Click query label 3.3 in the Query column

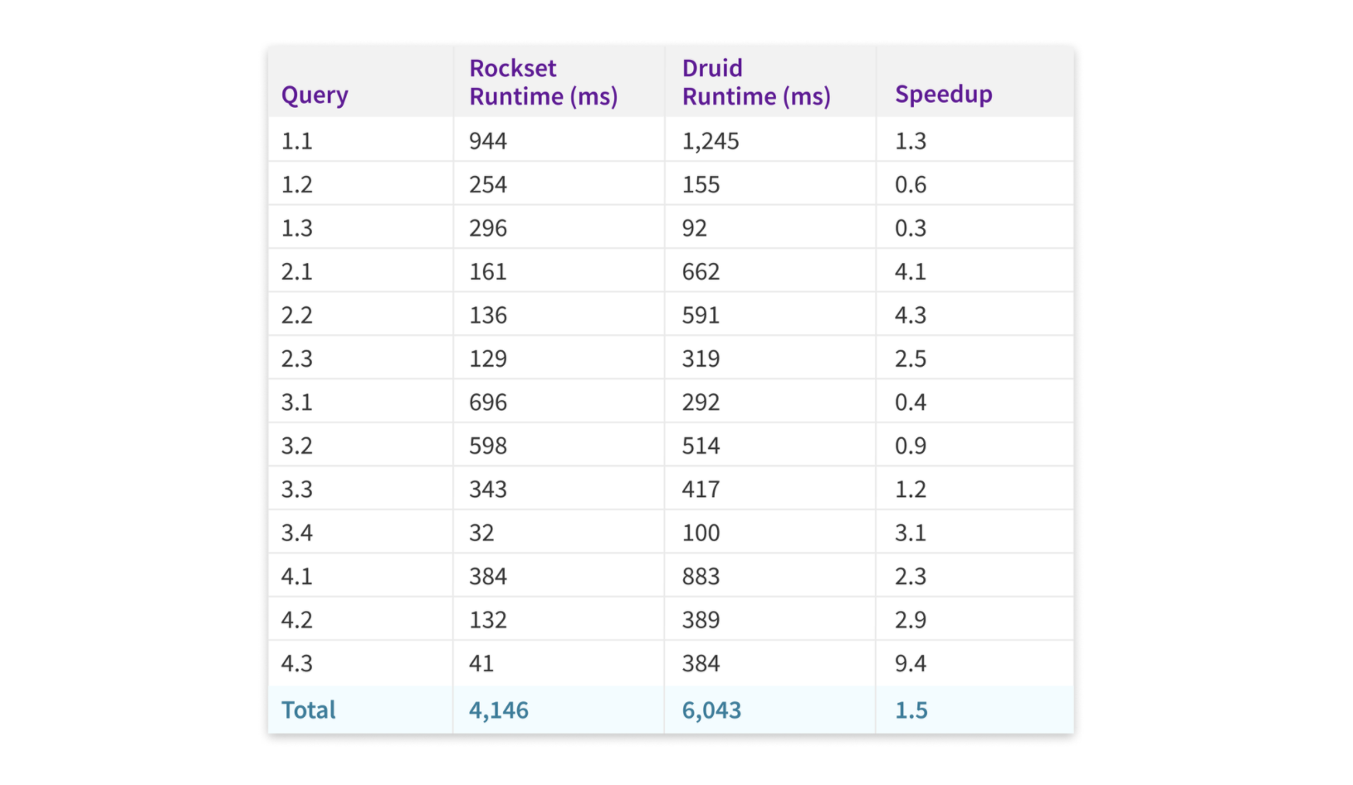coord(297,490)
